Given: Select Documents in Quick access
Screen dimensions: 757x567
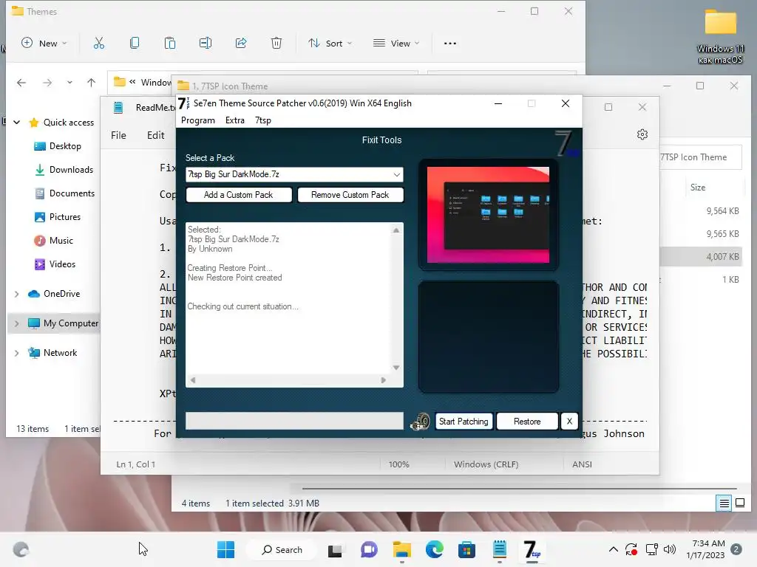Looking at the screenshot, I should coord(65,193).
